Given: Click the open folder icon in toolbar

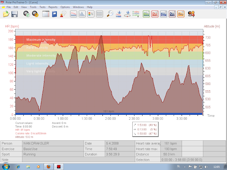Looking at the screenshot, I should point(6,14).
